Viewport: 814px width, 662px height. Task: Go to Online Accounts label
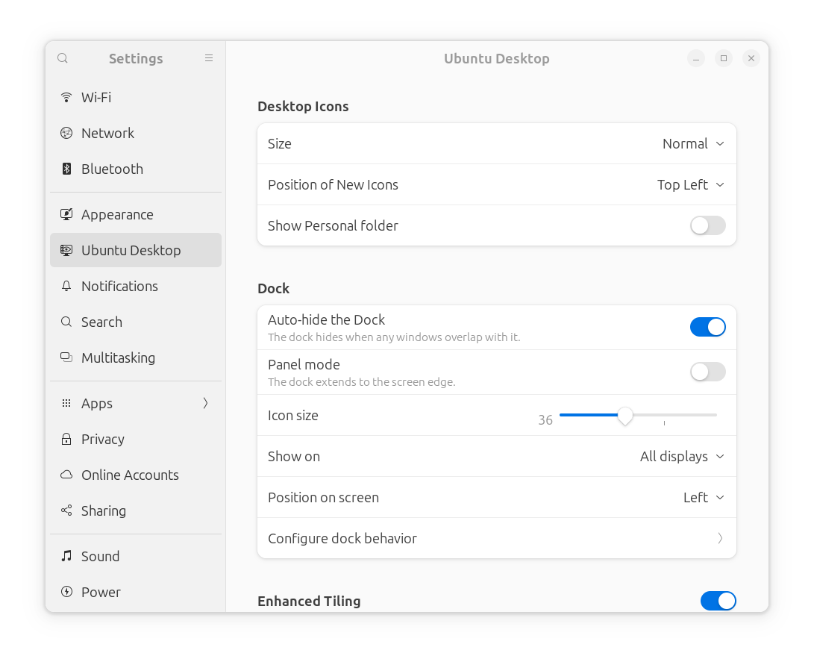(130, 475)
